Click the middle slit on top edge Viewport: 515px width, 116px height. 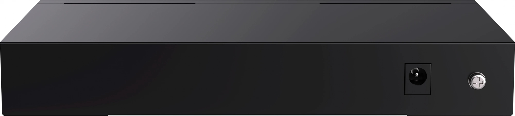pos(257,4)
